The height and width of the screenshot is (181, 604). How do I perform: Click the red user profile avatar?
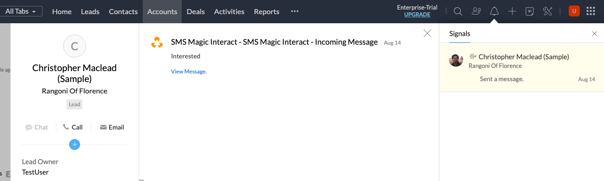tap(574, 11)
